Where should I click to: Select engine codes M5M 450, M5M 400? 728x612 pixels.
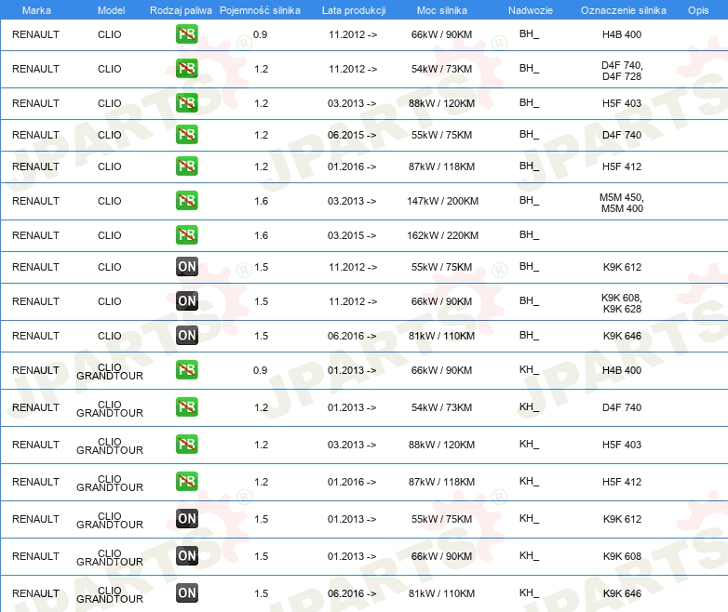pyautogui.click(x=622, y=203)
